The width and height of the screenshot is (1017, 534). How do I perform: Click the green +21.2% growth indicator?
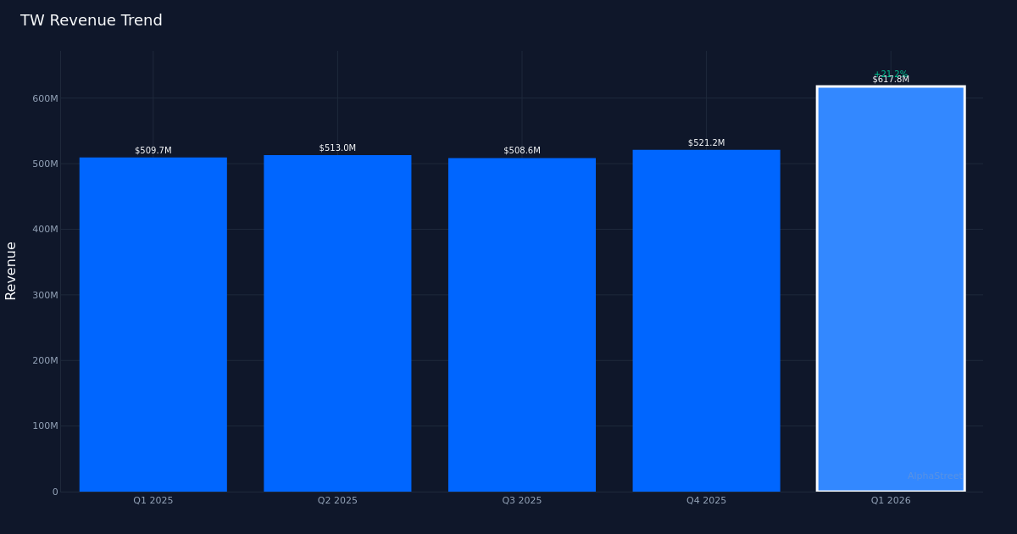click(x=890, y=73)
